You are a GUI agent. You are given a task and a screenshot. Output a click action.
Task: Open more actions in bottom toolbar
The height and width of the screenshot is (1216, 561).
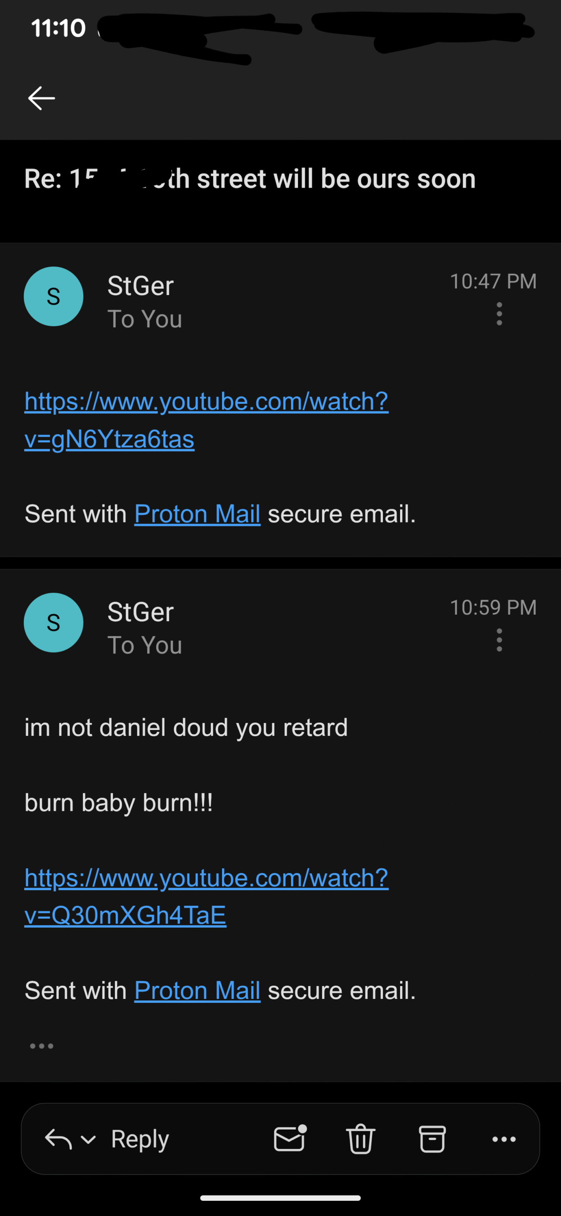(x=504, y=1139)
